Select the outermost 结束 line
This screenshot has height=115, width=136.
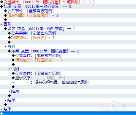tap(68, 109)
